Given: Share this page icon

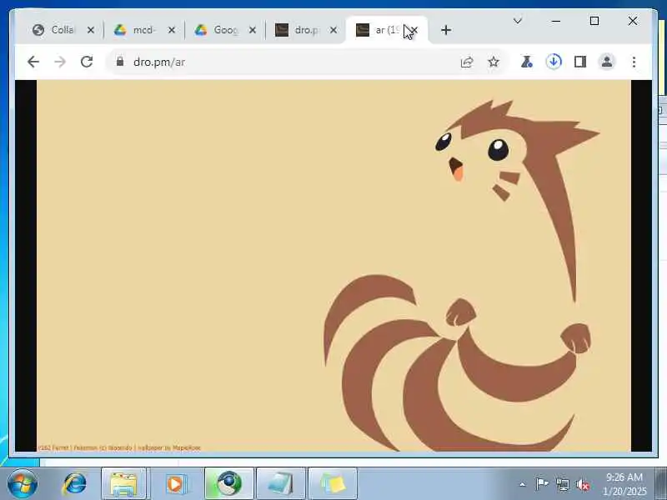Looking at the screenshot, I should (467, 62).
